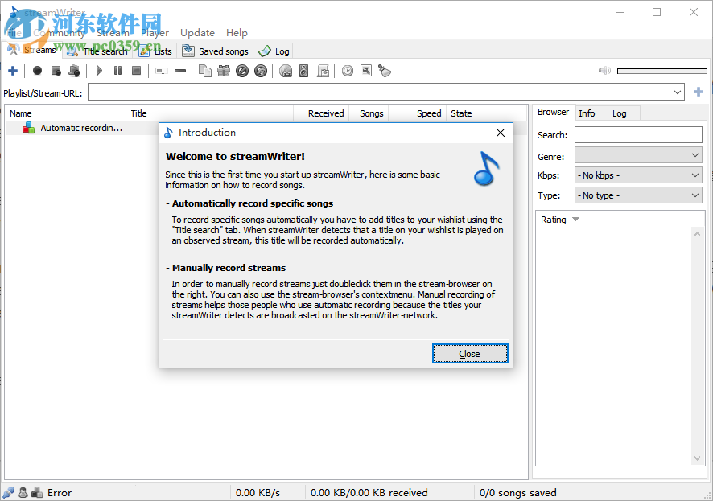Start recording with the record icon
Screen dimensions: 713x501
(x=37, y=71)
